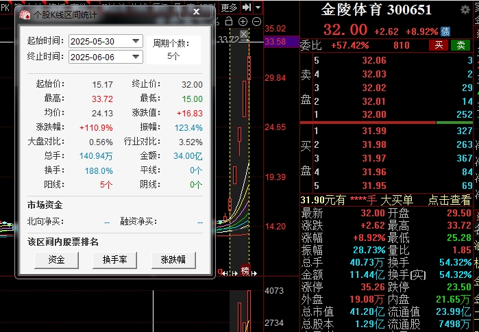Open the 更多 toolbar menu
Image resolution: width=479 pixels, height=332 pixels.
[229, 8]
